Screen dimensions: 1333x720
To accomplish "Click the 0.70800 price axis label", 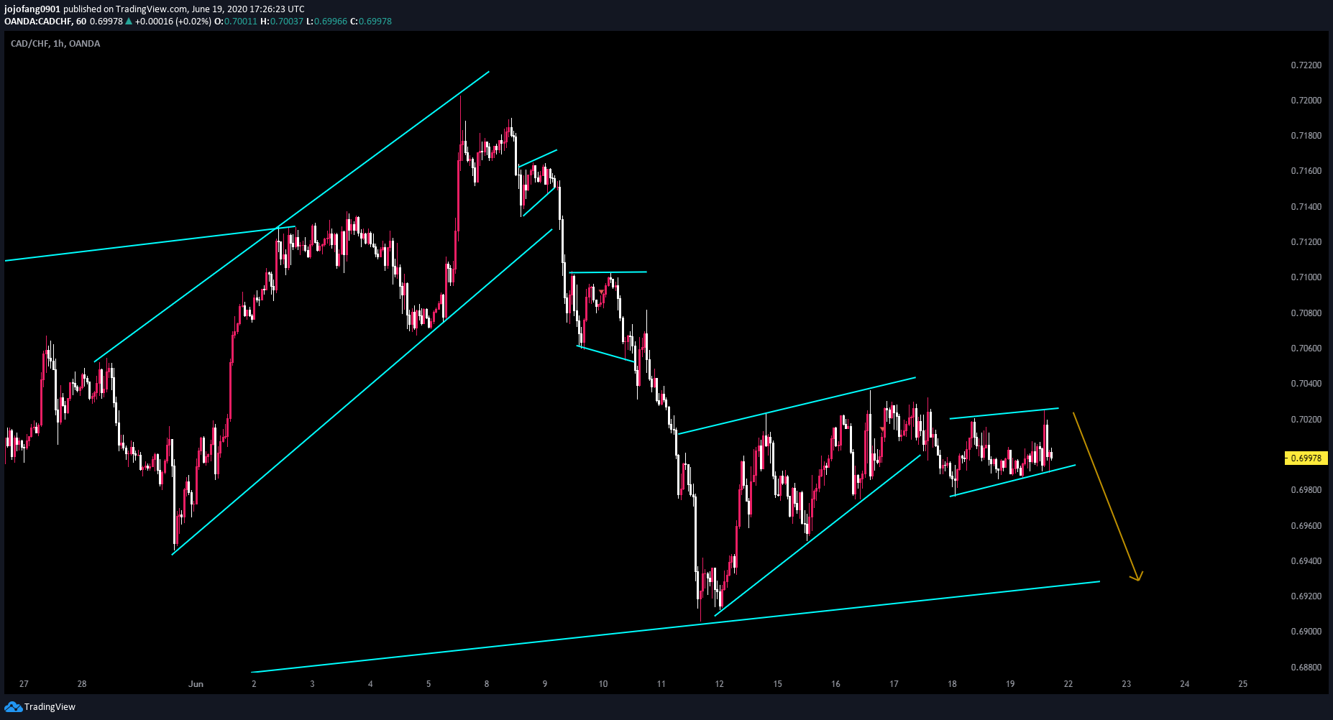I will click(x=1306, y=313).
